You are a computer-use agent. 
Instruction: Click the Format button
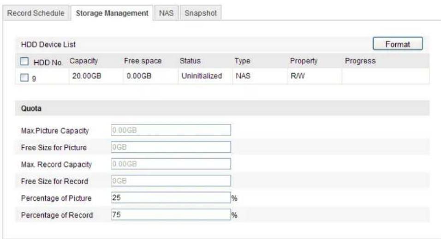pyautogui.click(x=398, y=44)
